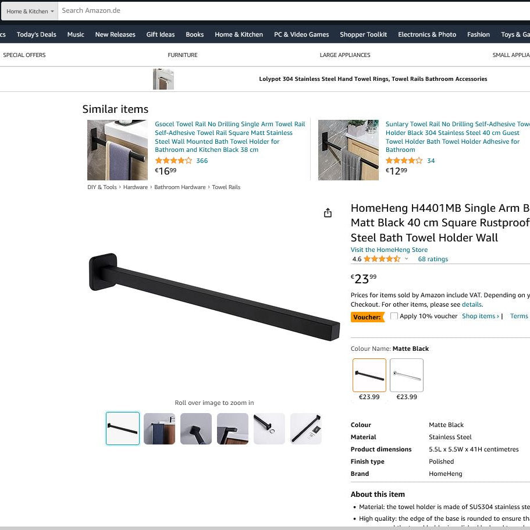Choose the silver colour variant swatch
530x530 pixels.
[407, 375]
